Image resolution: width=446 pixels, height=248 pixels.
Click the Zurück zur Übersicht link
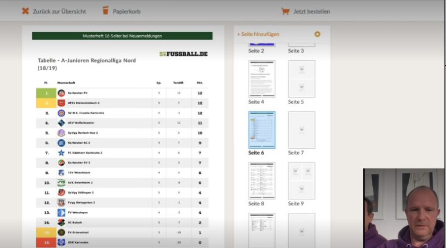[59, 11]
